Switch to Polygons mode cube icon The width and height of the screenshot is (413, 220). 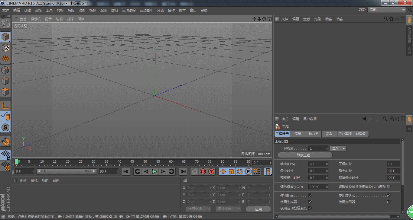[5, 92]
